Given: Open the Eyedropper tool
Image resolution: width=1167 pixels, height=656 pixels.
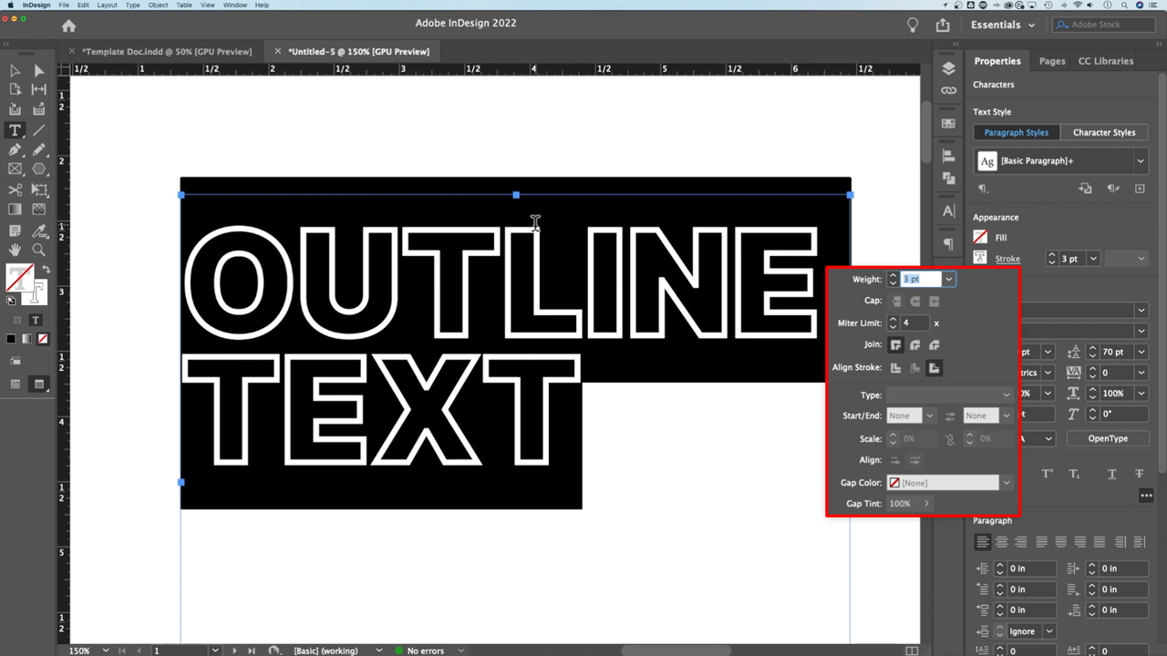Looking at the screenshot, I should click(38, 231).
